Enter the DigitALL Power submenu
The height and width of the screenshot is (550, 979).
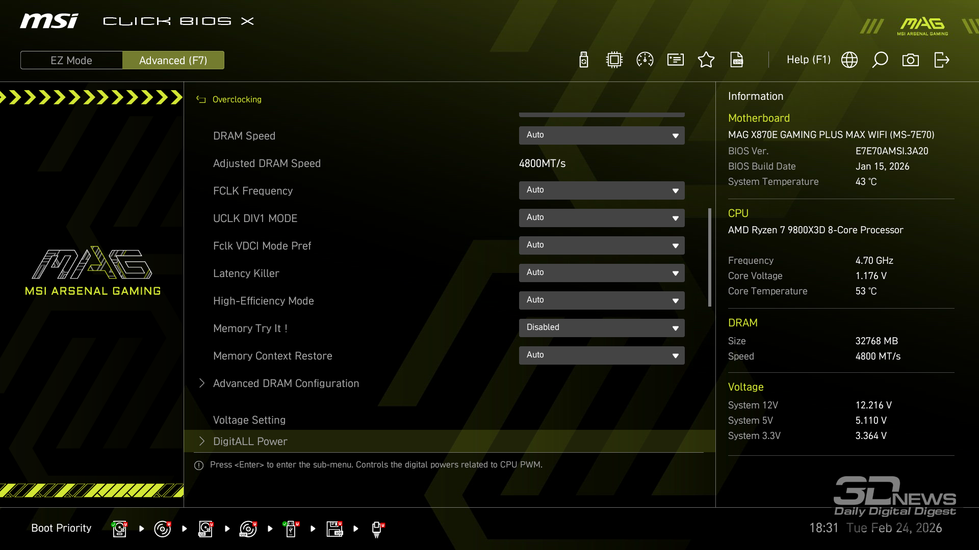pos(250,442)
